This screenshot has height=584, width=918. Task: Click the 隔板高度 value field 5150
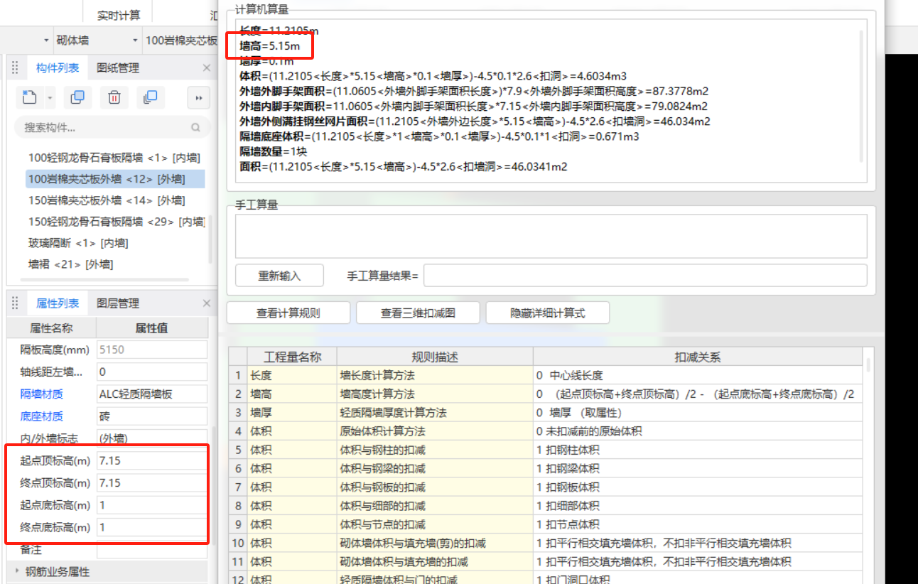click(x=152, y=349)
